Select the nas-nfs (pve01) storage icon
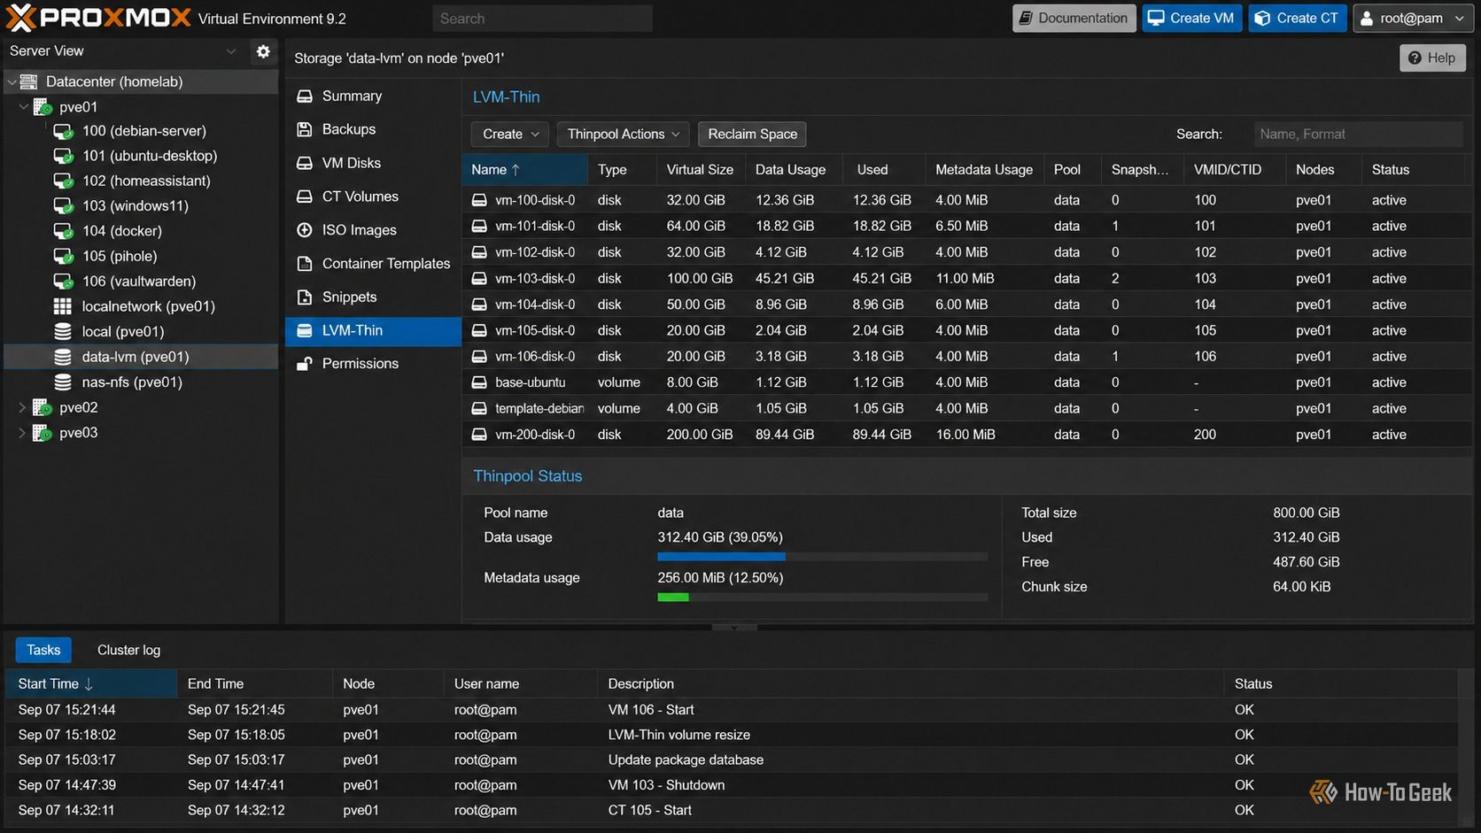Viewport: 1481px width, 833px height. pyautogui.click(x=63, y=382)
